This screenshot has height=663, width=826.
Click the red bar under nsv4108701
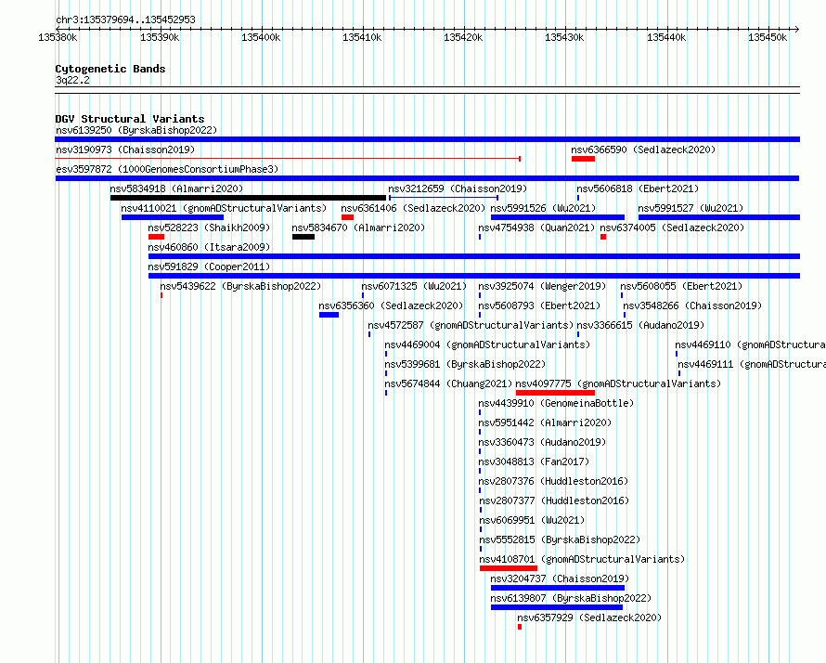point(509,568)
